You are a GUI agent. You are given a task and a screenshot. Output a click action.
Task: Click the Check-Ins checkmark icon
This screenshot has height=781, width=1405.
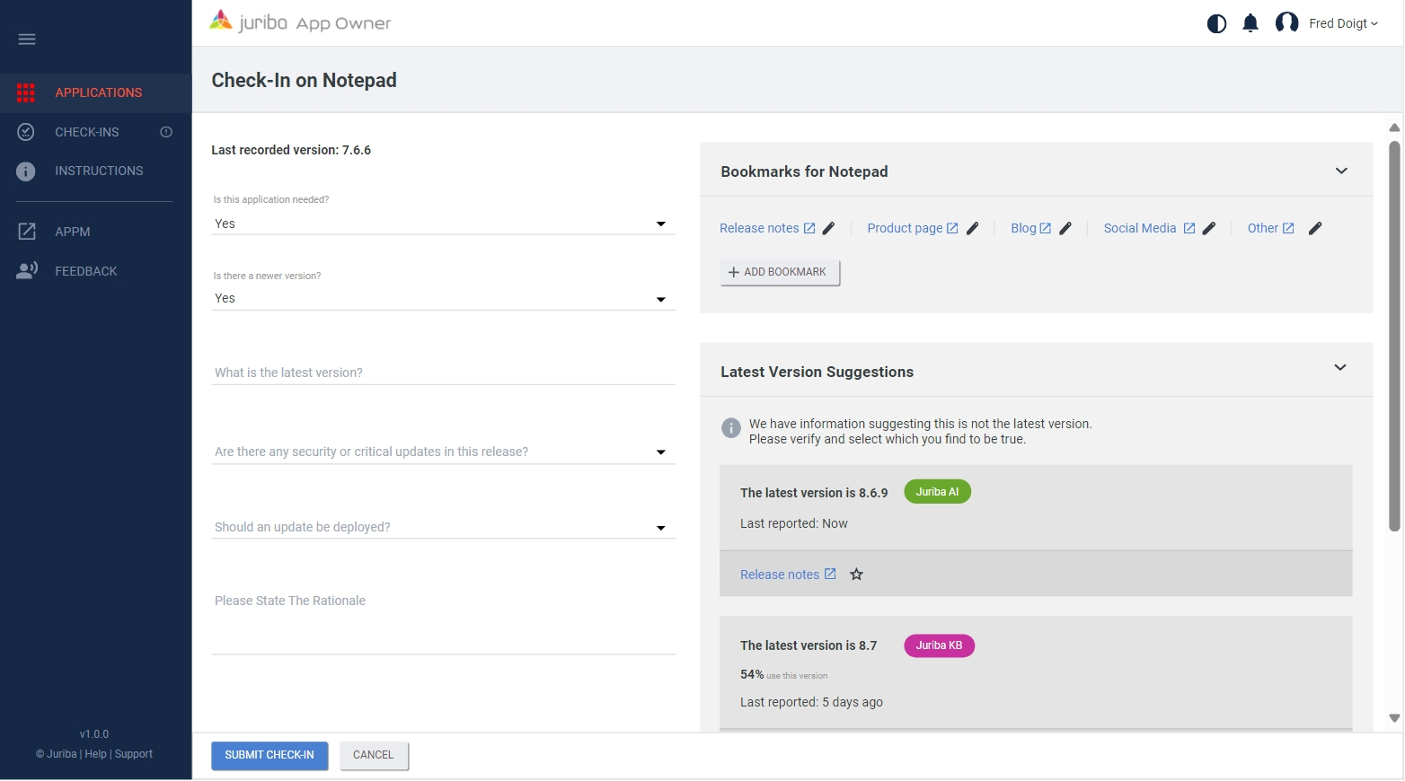[26, 132]
